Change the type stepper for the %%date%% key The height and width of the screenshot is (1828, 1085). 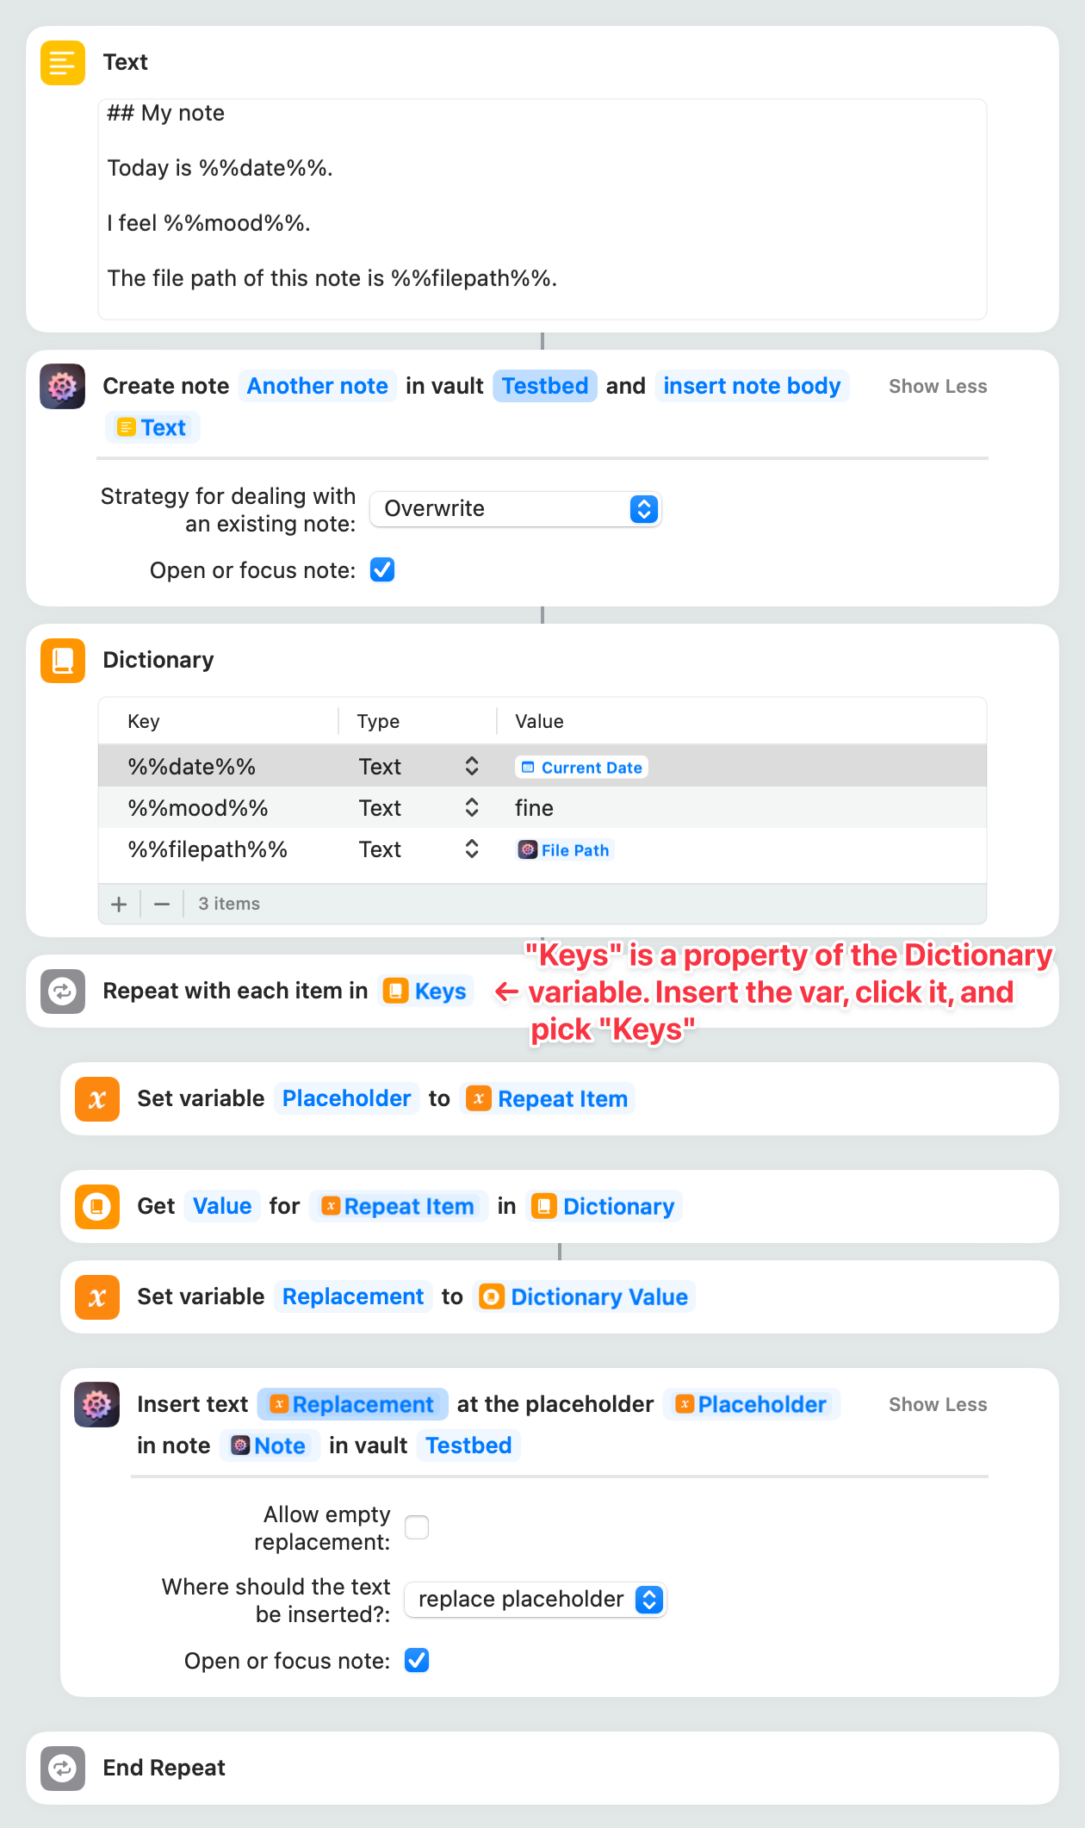(x=472, y=767)
